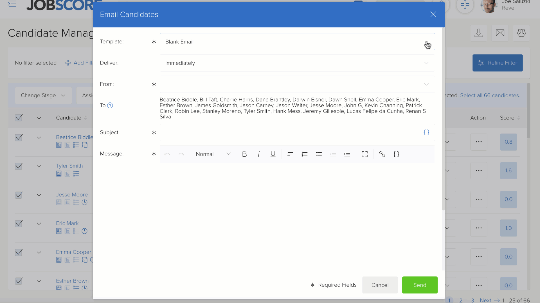Uncheck the select-all checkbox in the table header
540x303 pixels.
(19, 118)
